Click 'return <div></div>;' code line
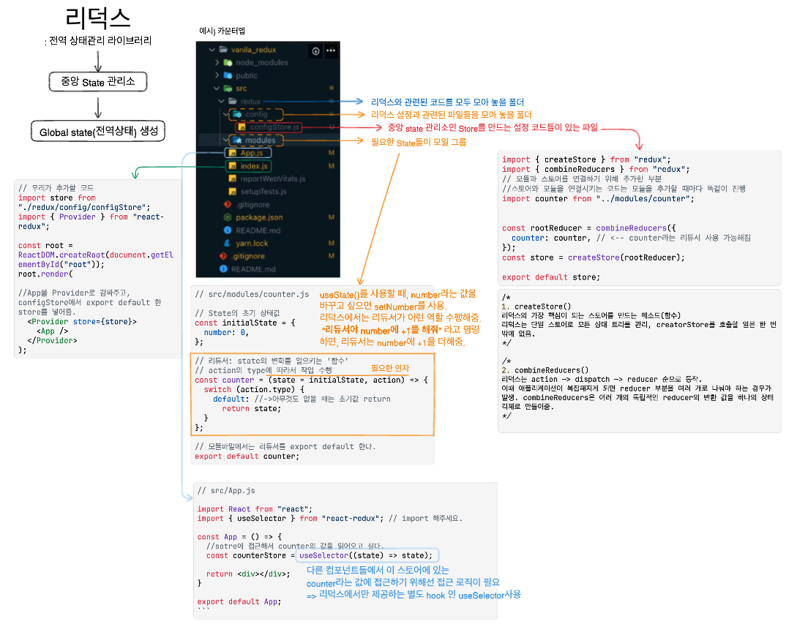Image resolution: width=797 pixels, height=635 pixels. pyautogui.click(x=248, y=574)
